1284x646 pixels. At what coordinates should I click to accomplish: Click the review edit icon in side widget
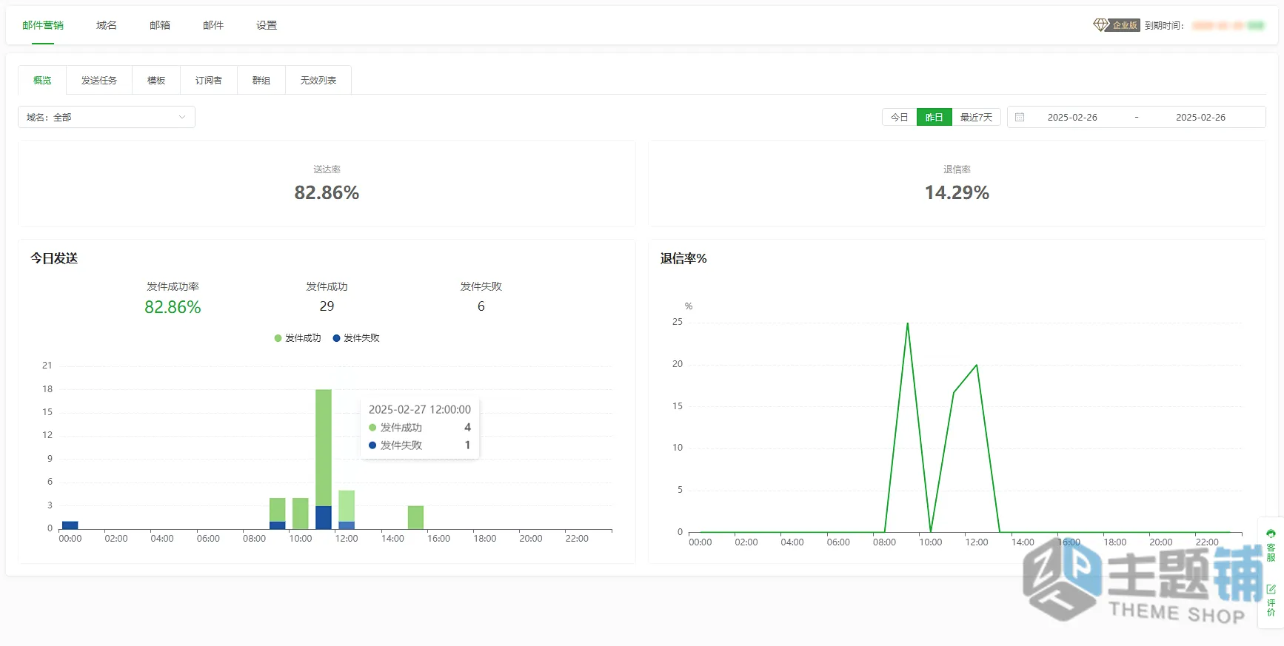pyautogui.click(x=1271, y=589)
